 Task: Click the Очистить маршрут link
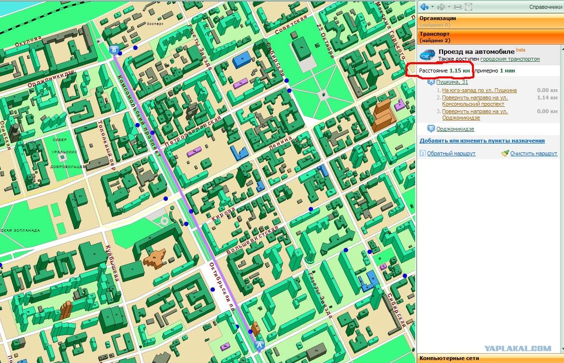pos(534,153)
